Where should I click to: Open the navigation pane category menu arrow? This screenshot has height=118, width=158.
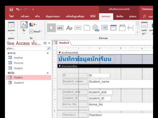pos(45,43)
